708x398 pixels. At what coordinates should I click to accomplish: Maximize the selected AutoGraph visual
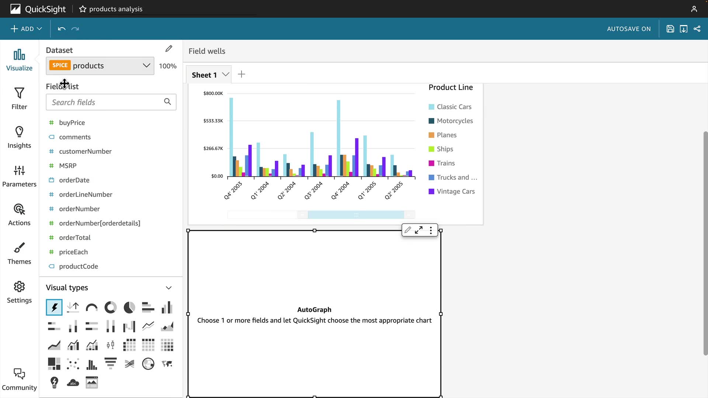(x=419, y=230)
